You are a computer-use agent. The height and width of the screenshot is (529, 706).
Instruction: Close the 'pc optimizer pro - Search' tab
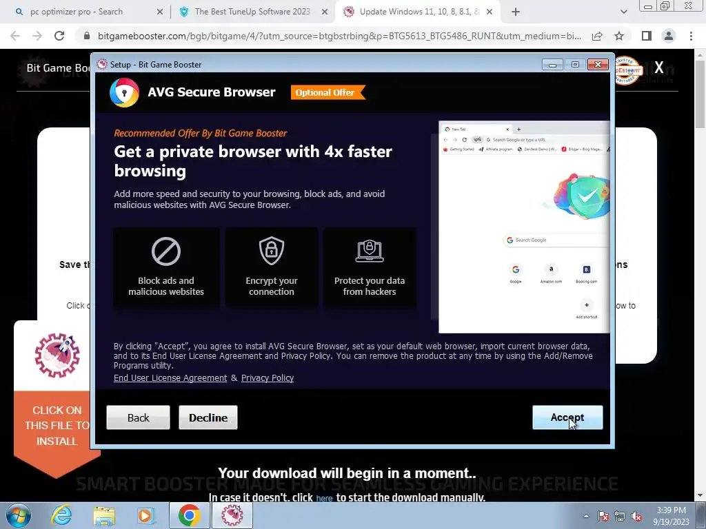click(159, 12)
